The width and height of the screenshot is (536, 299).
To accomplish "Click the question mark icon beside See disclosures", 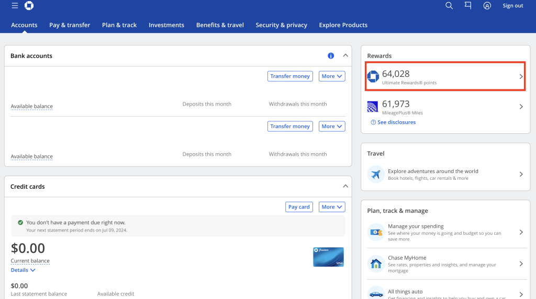I will pos(373,122).
